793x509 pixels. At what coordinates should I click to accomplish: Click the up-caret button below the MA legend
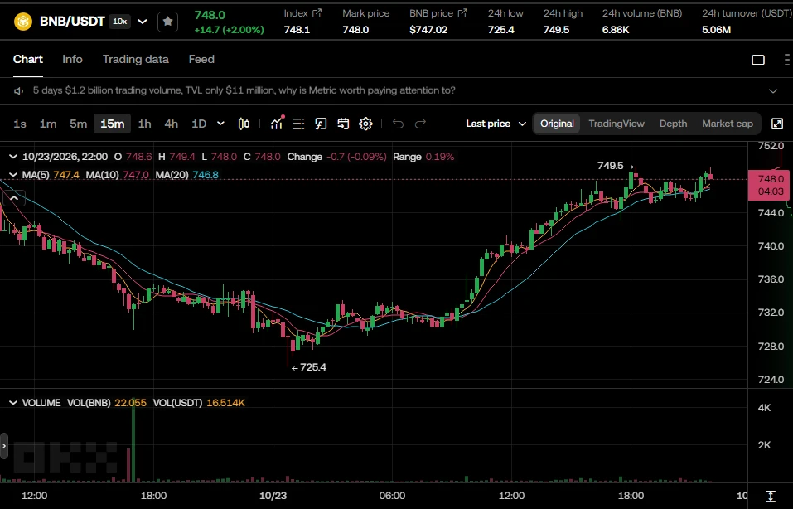click(14, 198)
